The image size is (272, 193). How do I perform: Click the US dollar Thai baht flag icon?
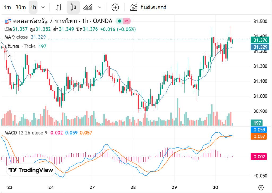click(8, 21)
